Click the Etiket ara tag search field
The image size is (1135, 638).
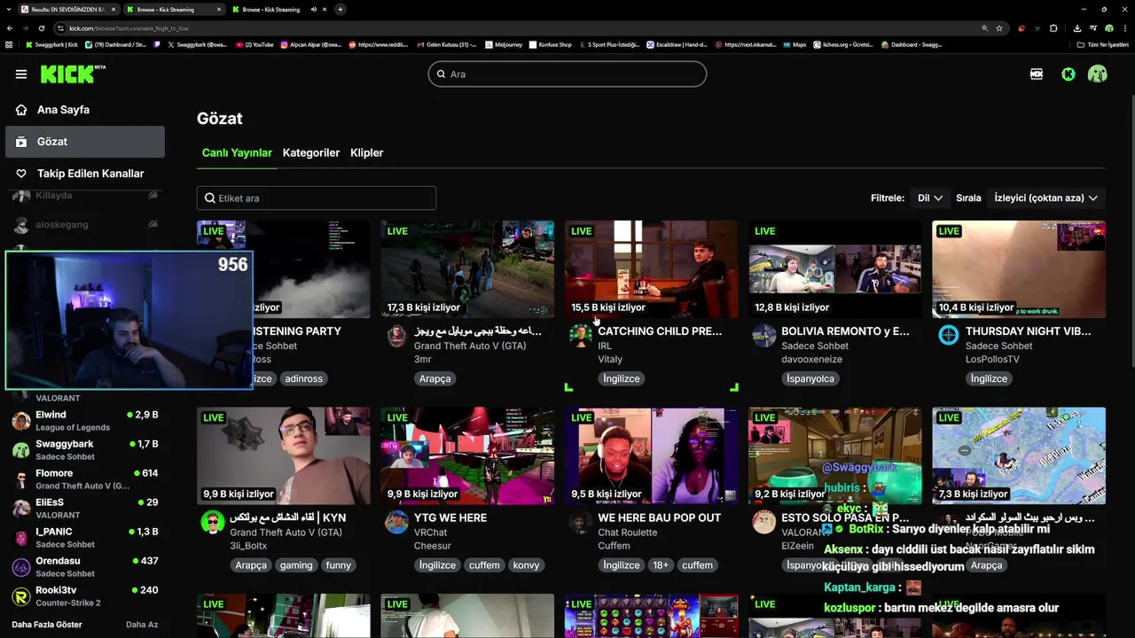(317, 198)
